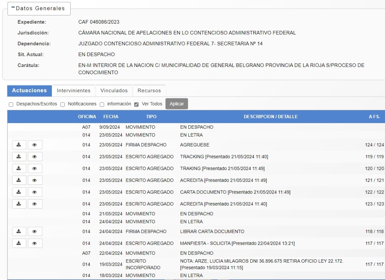Check the Notificaciones filter box
The height and width of the screenshot is (280, 385).
click(x=63, y=105)
